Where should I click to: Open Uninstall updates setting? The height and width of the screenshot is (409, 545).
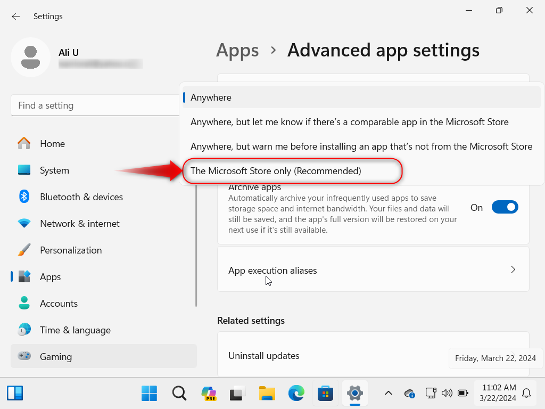click(x=373, y=355)
